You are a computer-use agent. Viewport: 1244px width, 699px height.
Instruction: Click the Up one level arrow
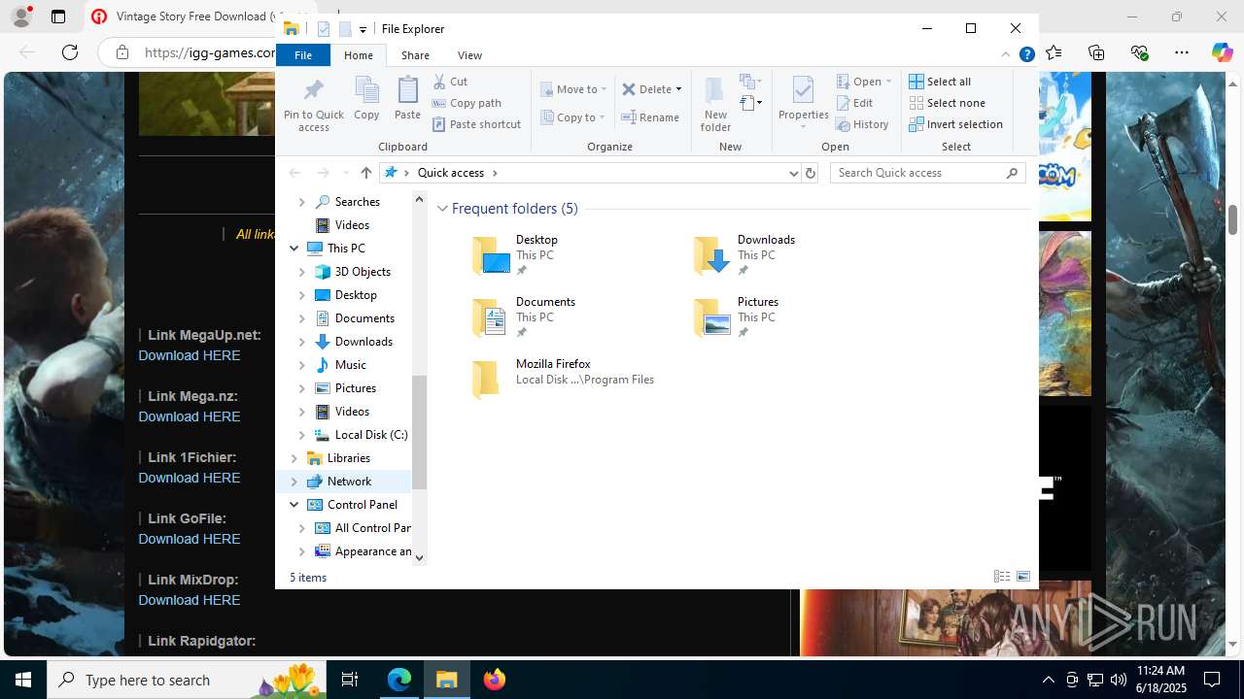coord(365,173)
